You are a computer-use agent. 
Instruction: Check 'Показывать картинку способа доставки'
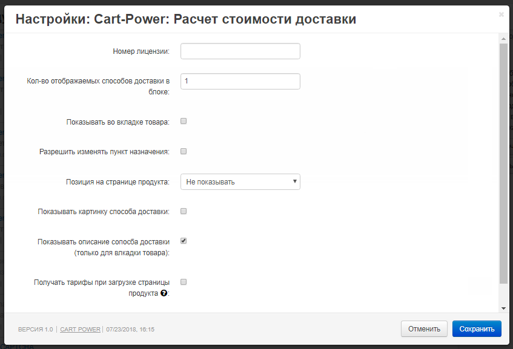[184, 211]
